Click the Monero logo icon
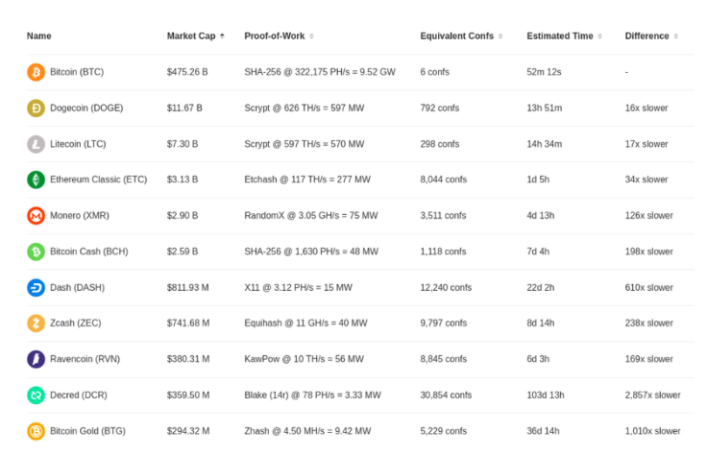707x456 pixels. coord(37,216)
